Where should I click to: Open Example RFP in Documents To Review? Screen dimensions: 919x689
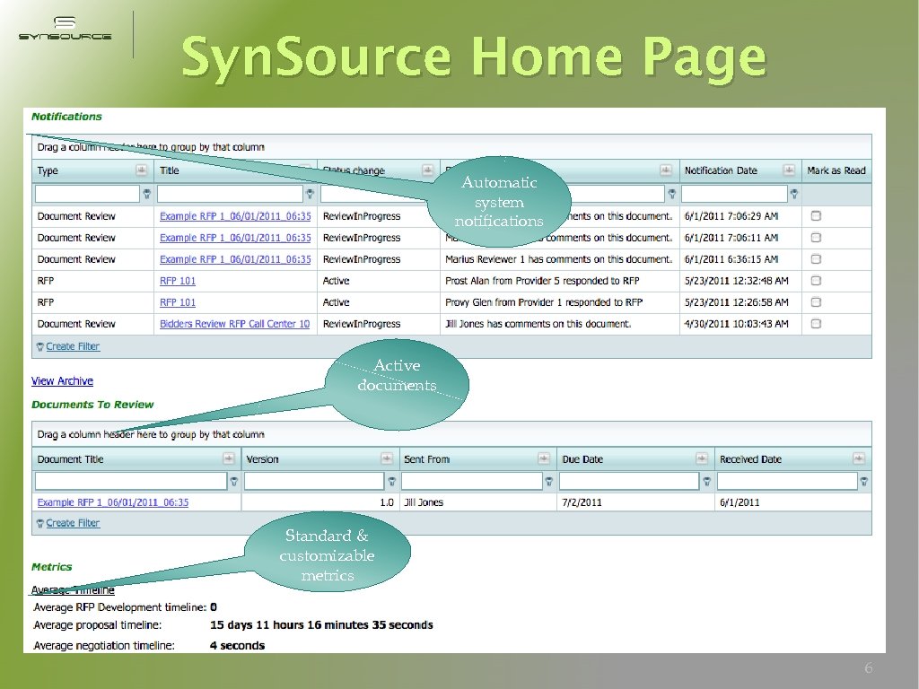tap(112, 502)
